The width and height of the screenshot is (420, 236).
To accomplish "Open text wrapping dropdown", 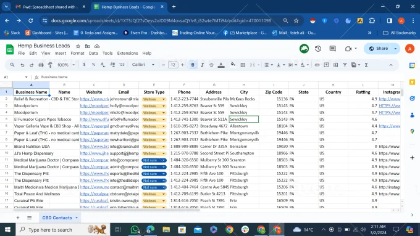I will pyautogui.click(x=293, y=65).
